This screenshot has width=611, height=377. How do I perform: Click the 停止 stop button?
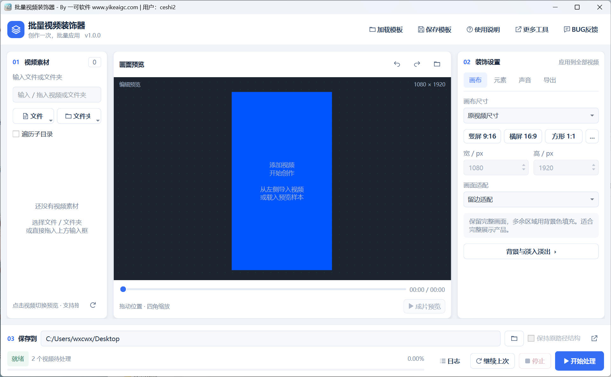pos(535,361)
